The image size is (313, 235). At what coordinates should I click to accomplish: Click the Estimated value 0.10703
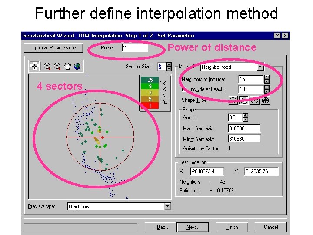[x=225, y=191]
